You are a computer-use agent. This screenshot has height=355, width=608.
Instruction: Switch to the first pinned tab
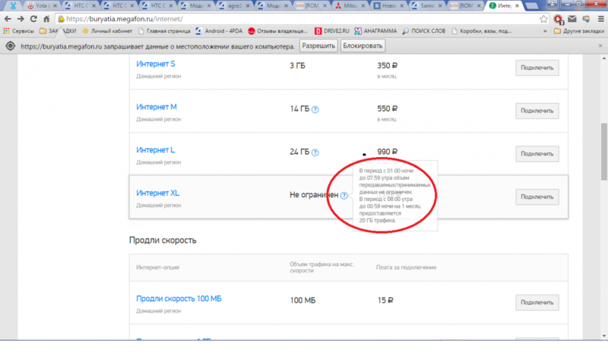click(13, 6)
